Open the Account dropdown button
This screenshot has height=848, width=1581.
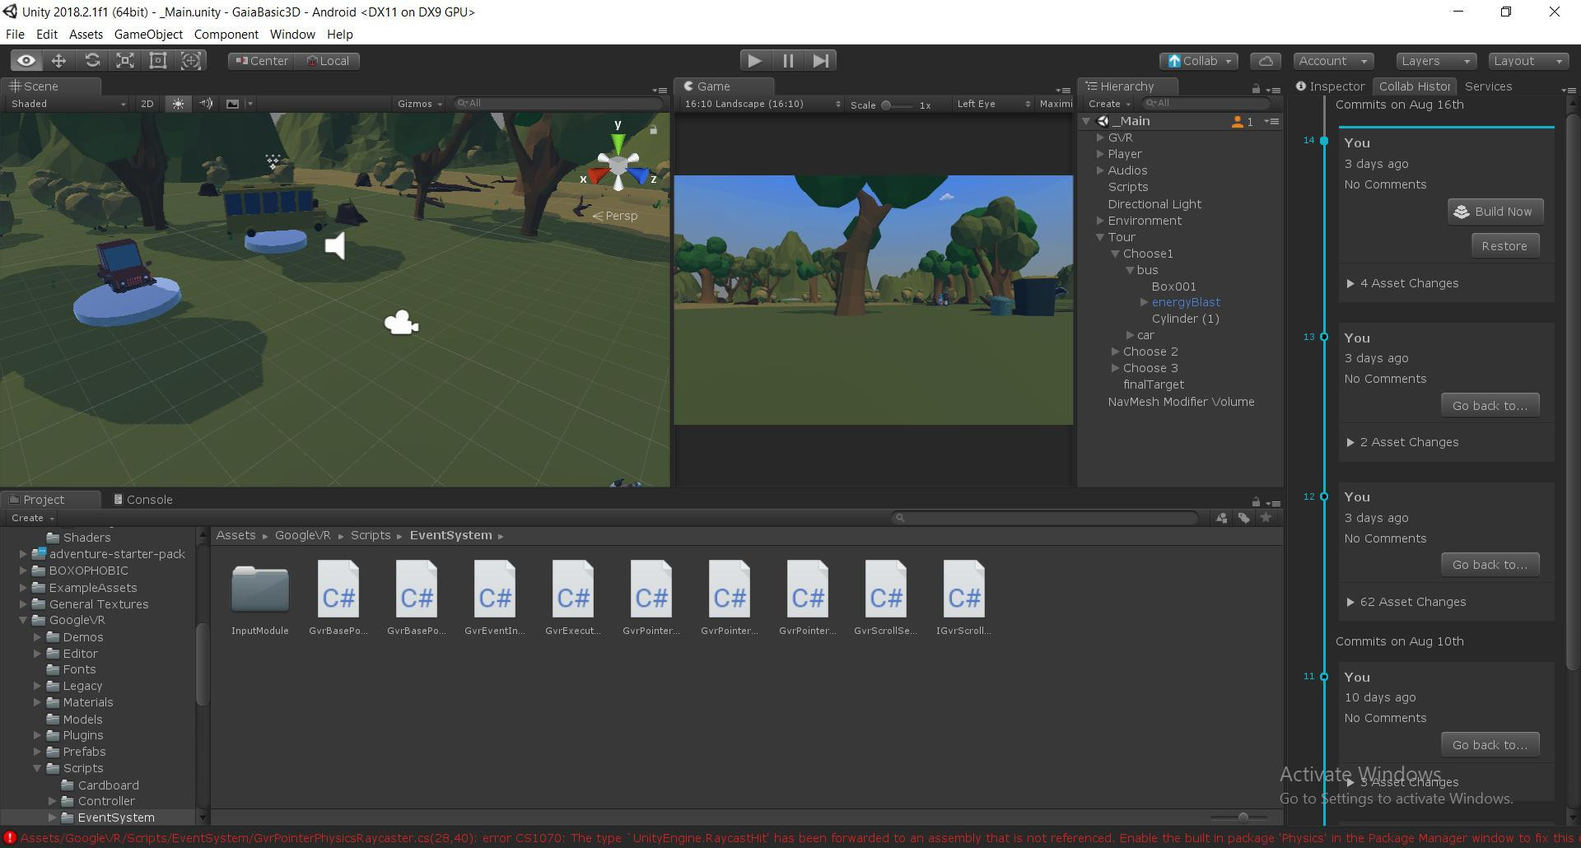(x=1332, y=61)
